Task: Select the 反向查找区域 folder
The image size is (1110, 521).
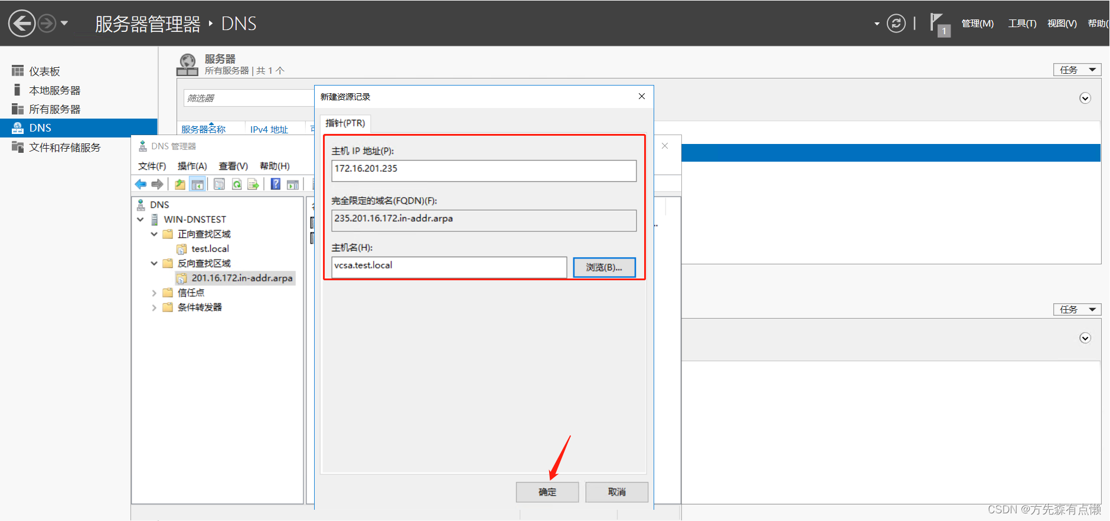Action: (x=204, y=263)
